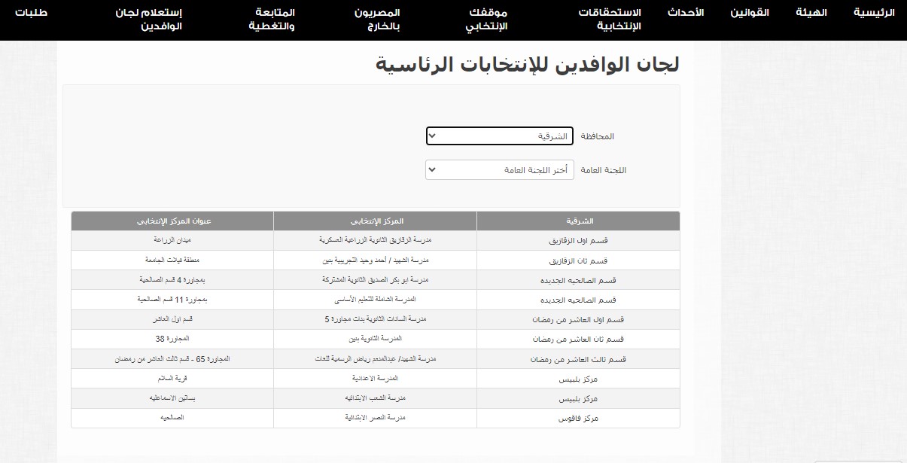Click the address بساتين الاسماعيليه
The height and width of the screenshot is (463, 907).
pyautogui.click(x=172, y=398)
